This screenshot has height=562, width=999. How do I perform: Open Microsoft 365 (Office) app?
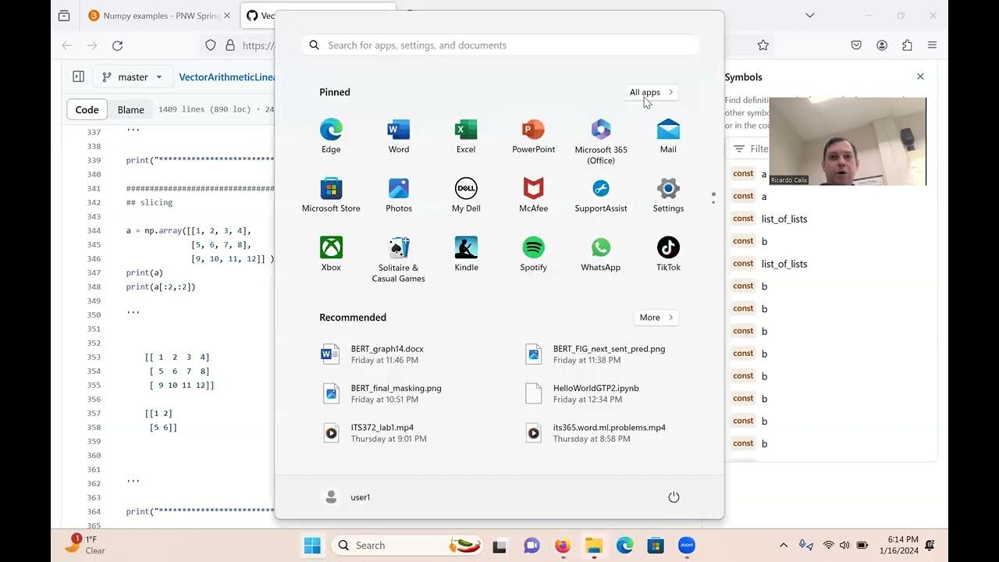(x=601, y=141)
